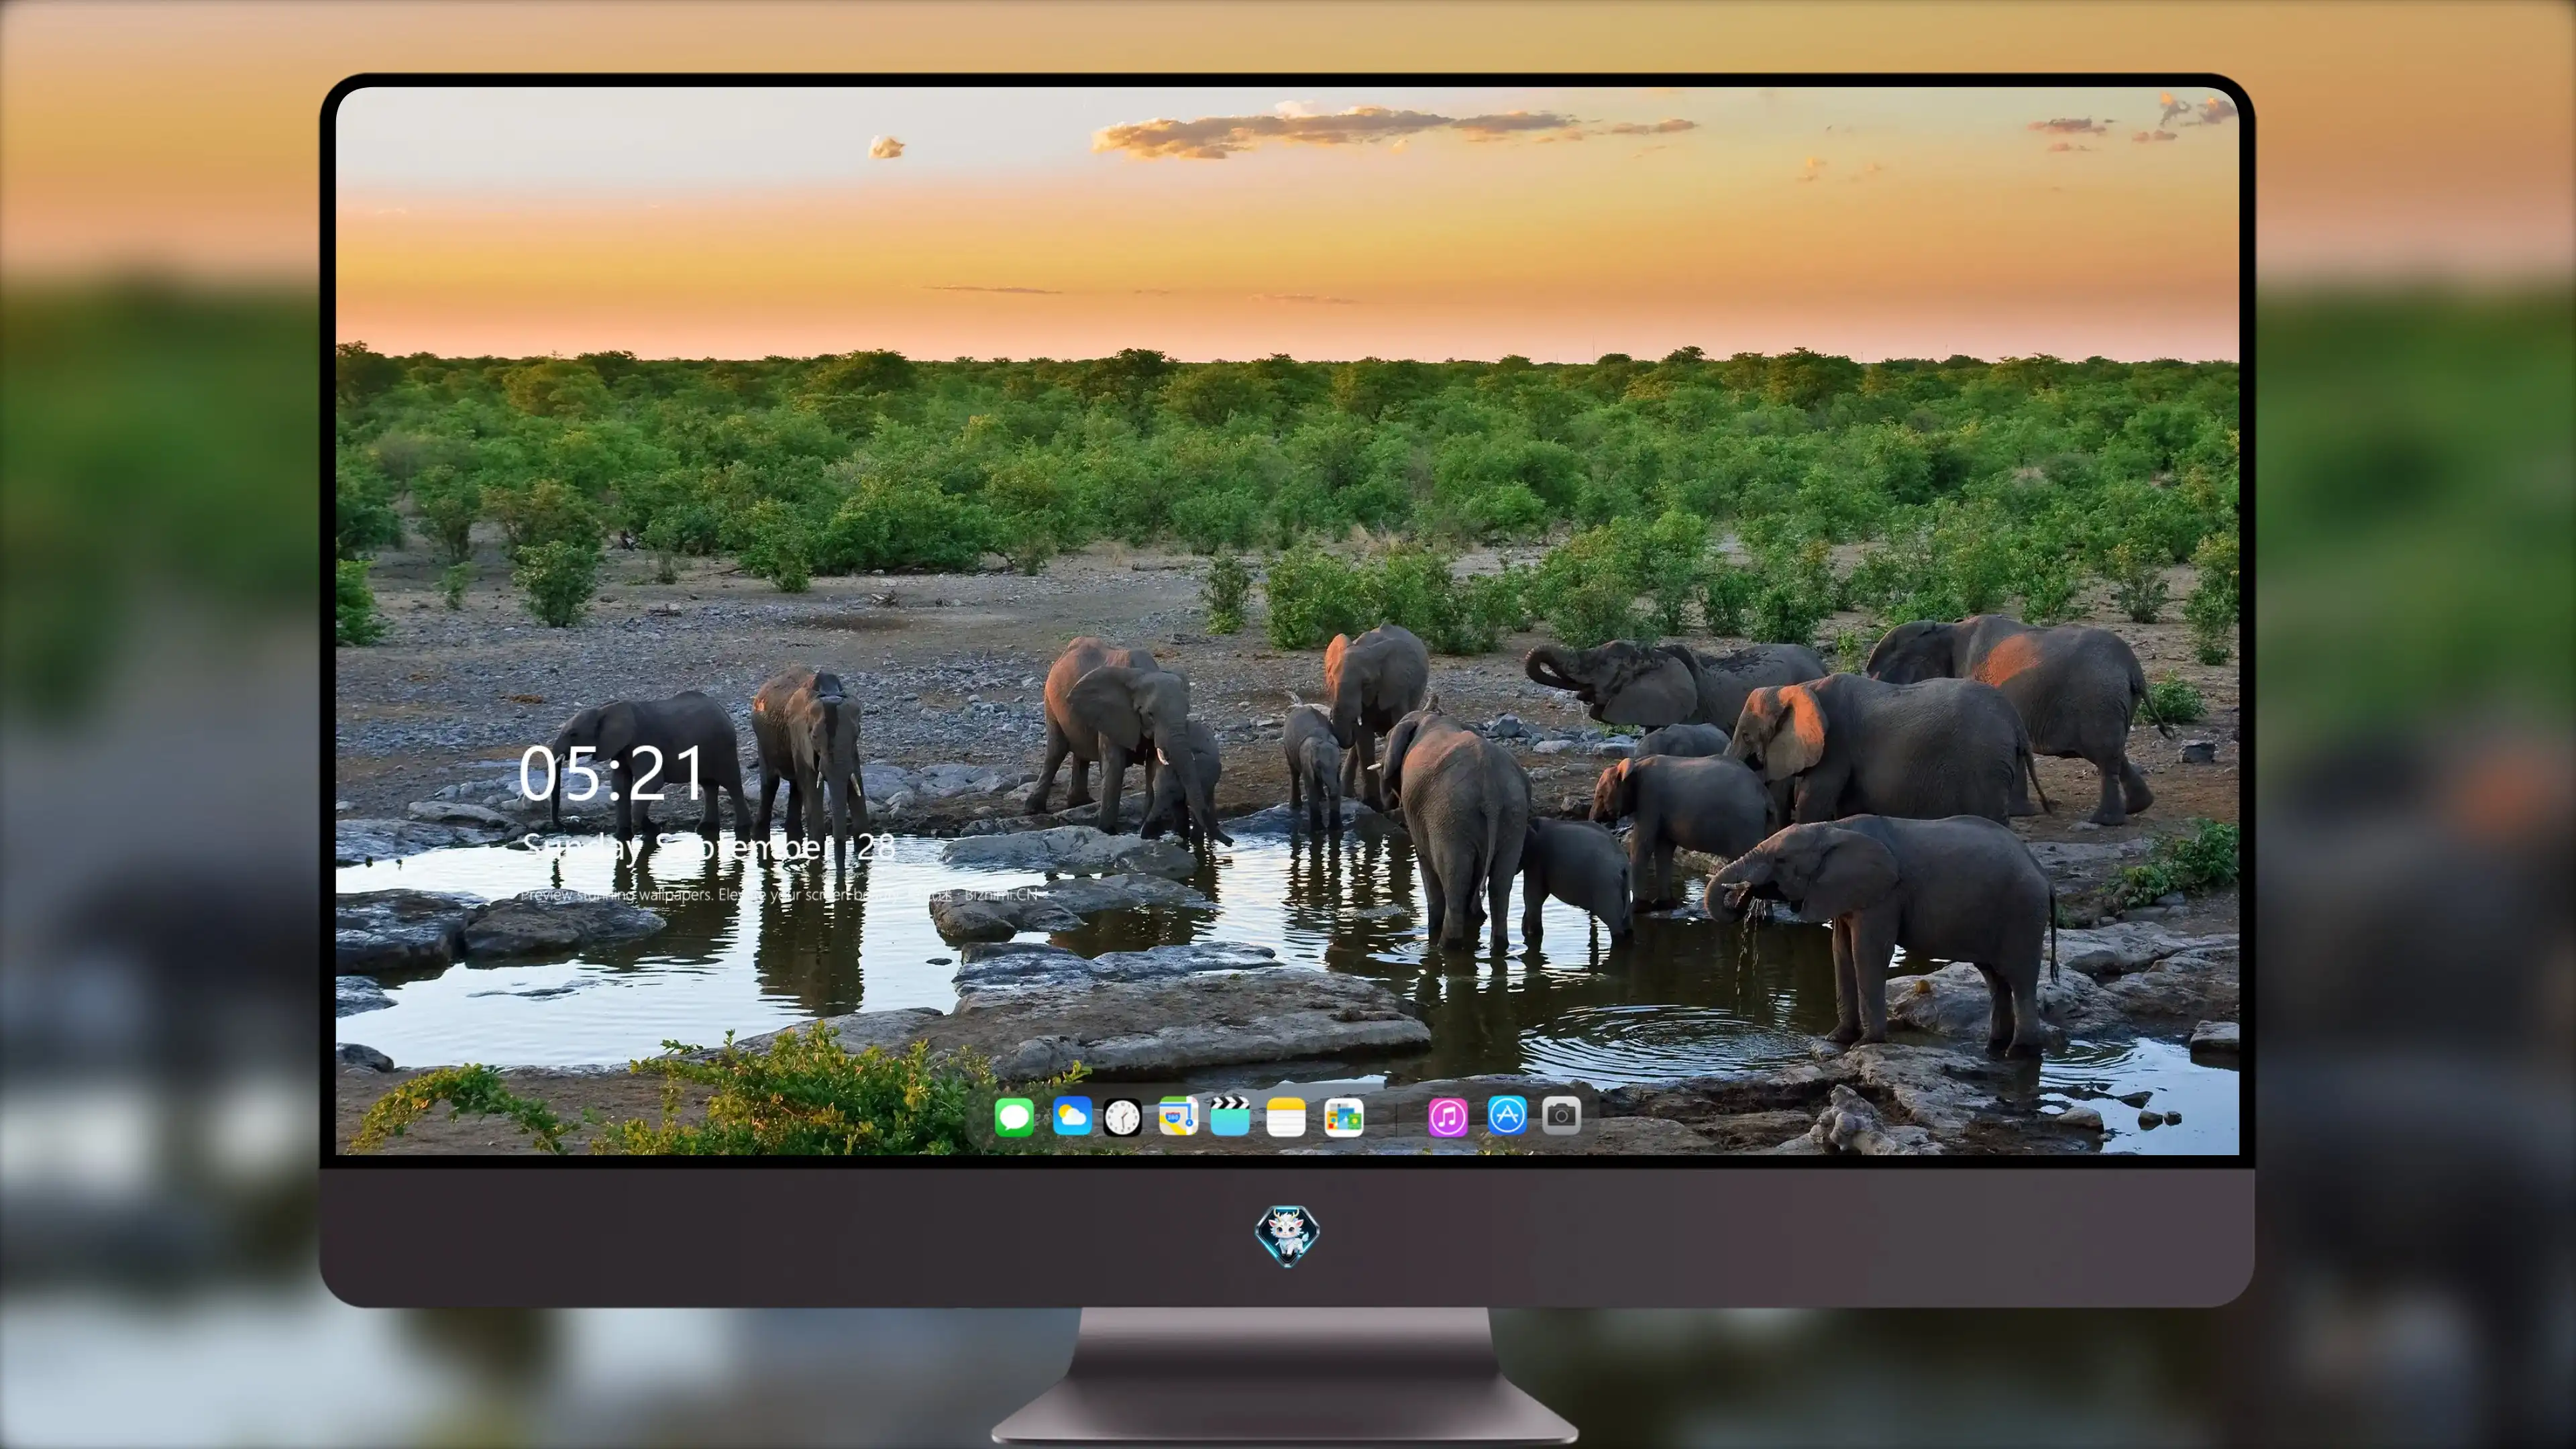Click the 05:21 clock display
This screenshot has height=1449, width=2576.
pyautogui.click(x=611, y=773)
